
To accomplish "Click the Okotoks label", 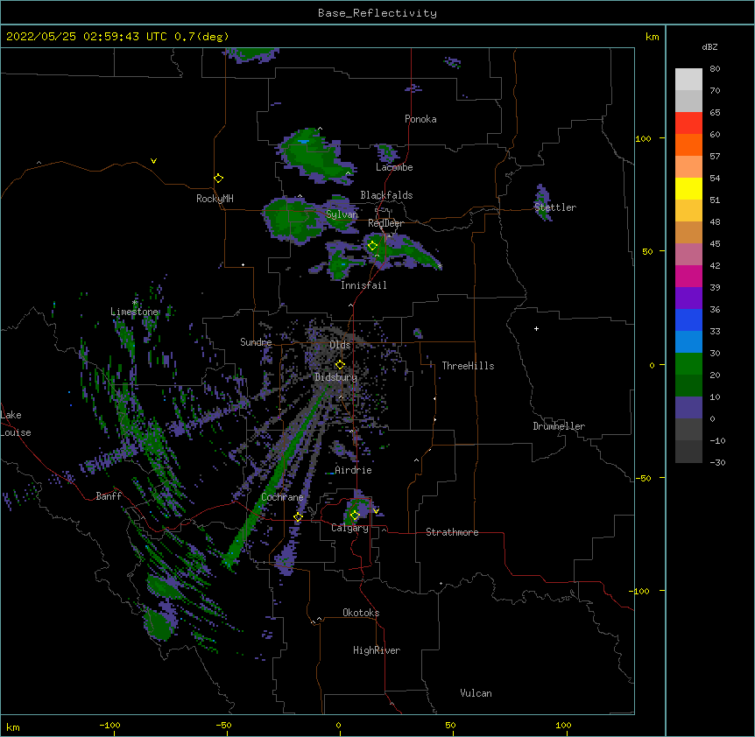I will [361, 613].
